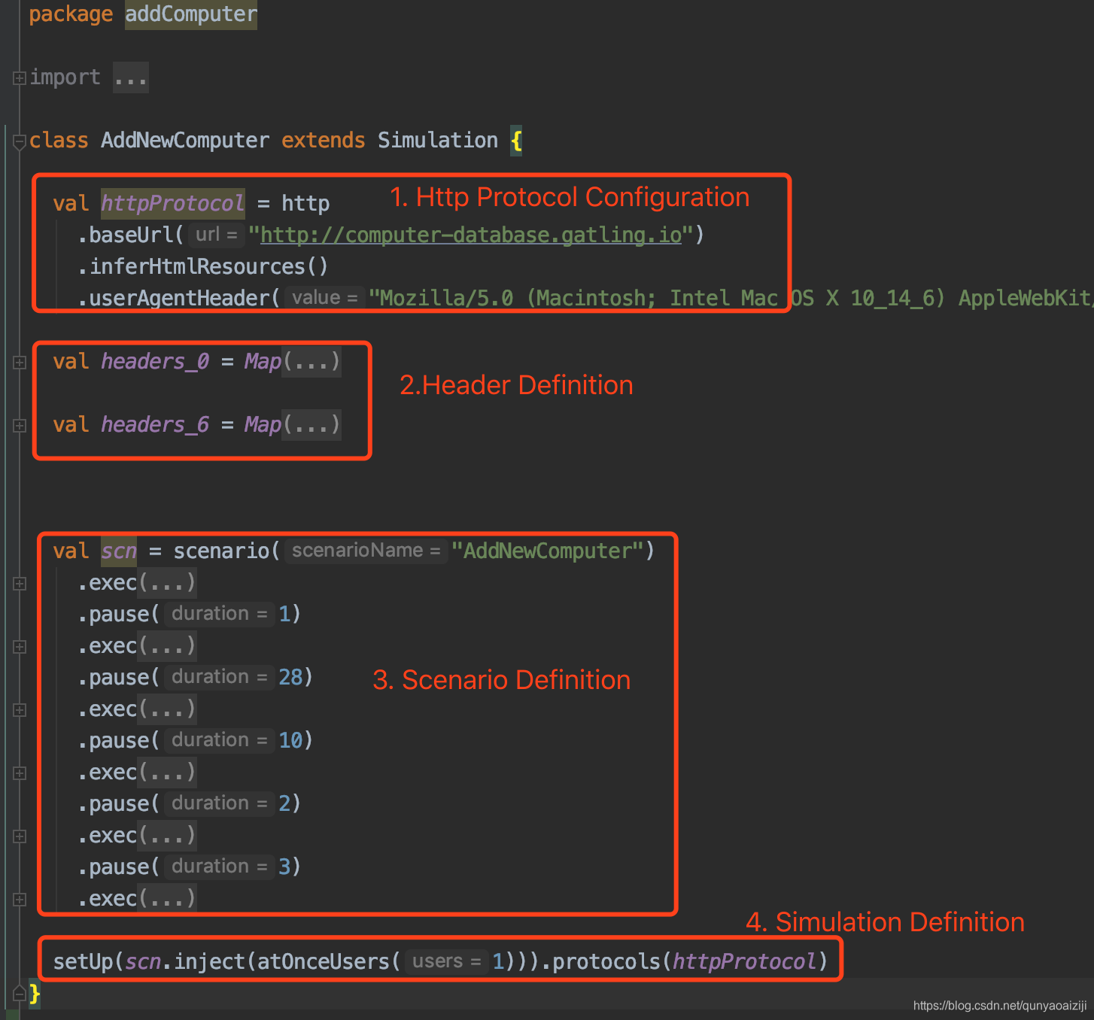Click fold marker at the class closing brace
The width and height of the screenshot is (1094, 1020).
(x=20, y=994)
